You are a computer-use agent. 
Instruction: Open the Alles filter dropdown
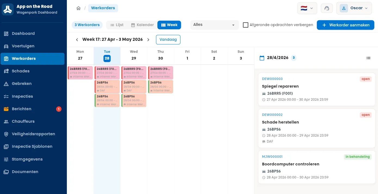(214, 25)
